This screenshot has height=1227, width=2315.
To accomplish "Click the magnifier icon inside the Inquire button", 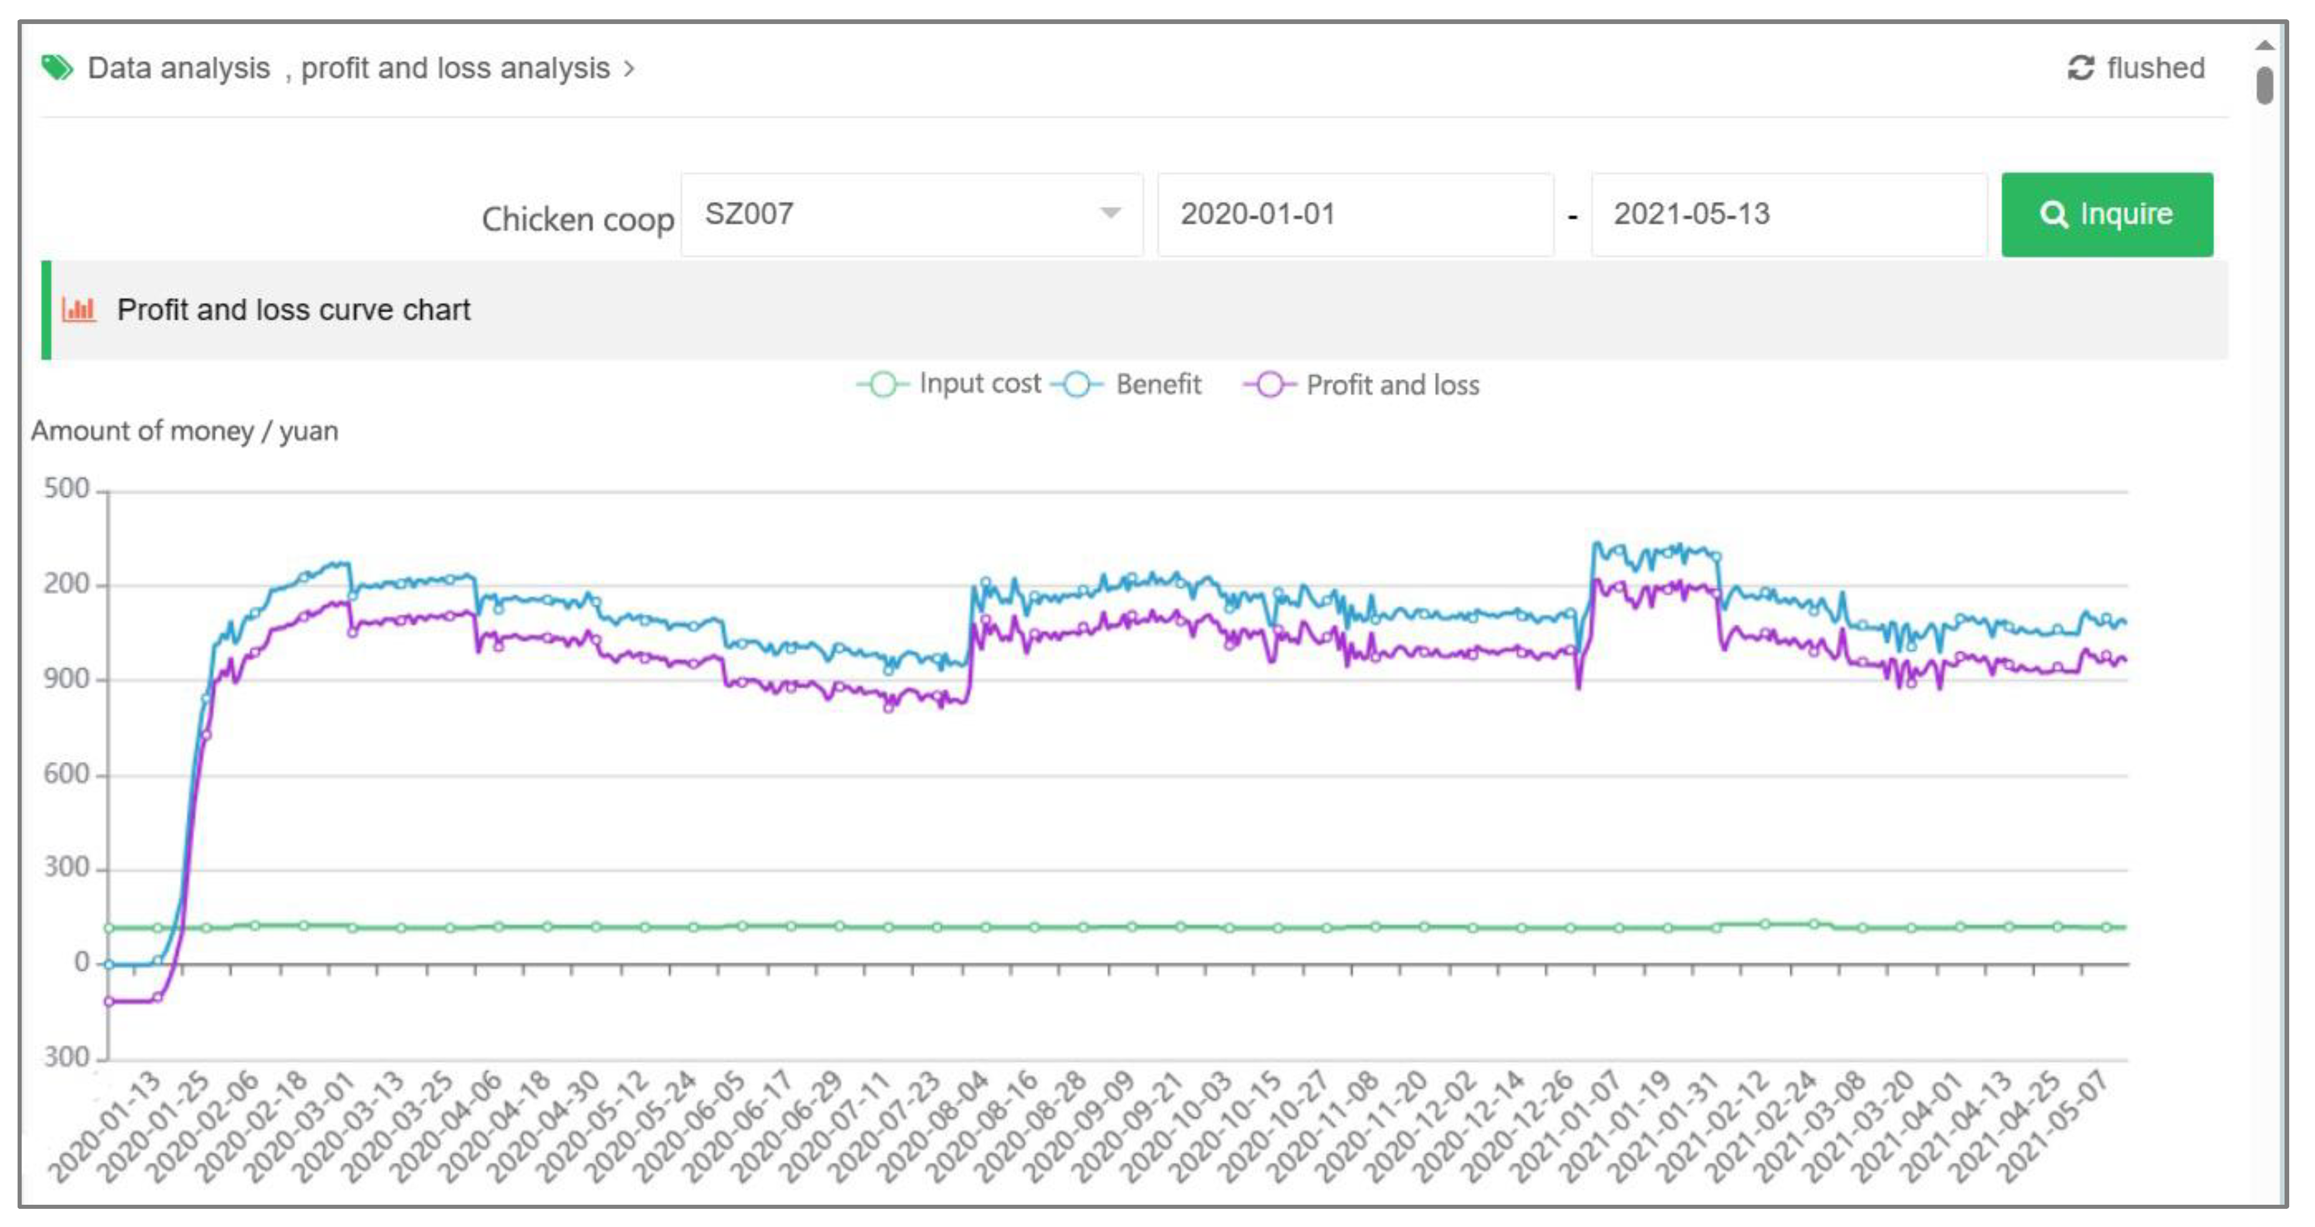I will coord(2054,215).
